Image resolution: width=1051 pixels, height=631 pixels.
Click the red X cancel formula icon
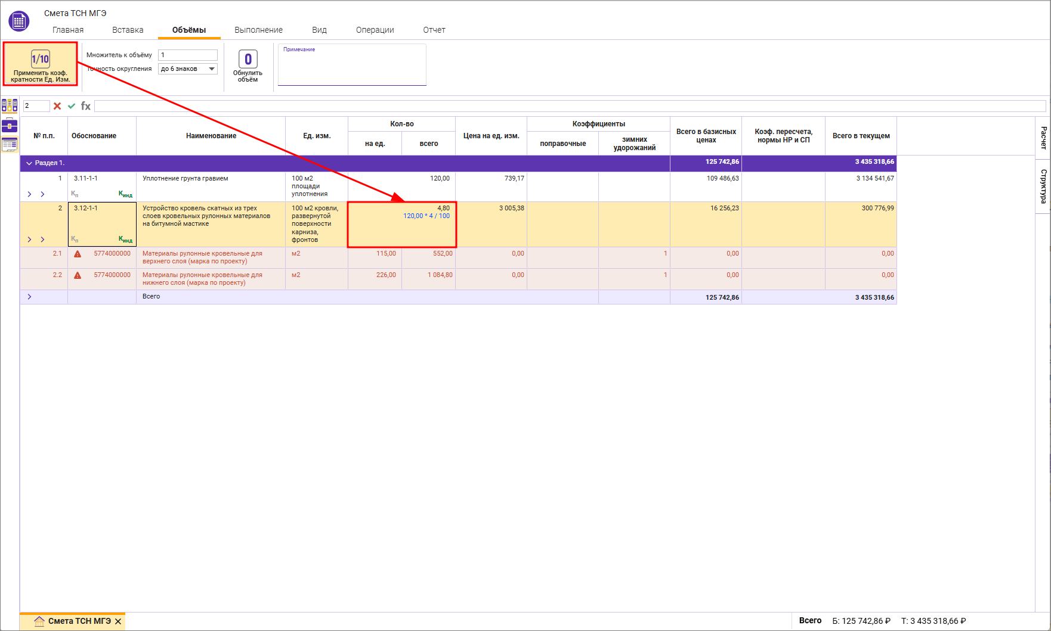coord(57,106)
